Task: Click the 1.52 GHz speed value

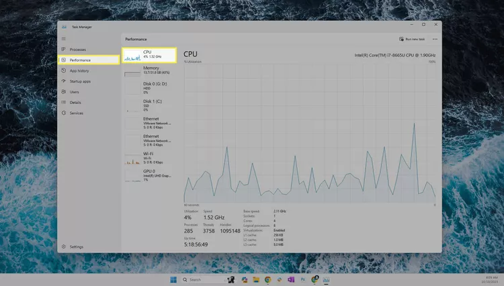Action: [214, 218]
